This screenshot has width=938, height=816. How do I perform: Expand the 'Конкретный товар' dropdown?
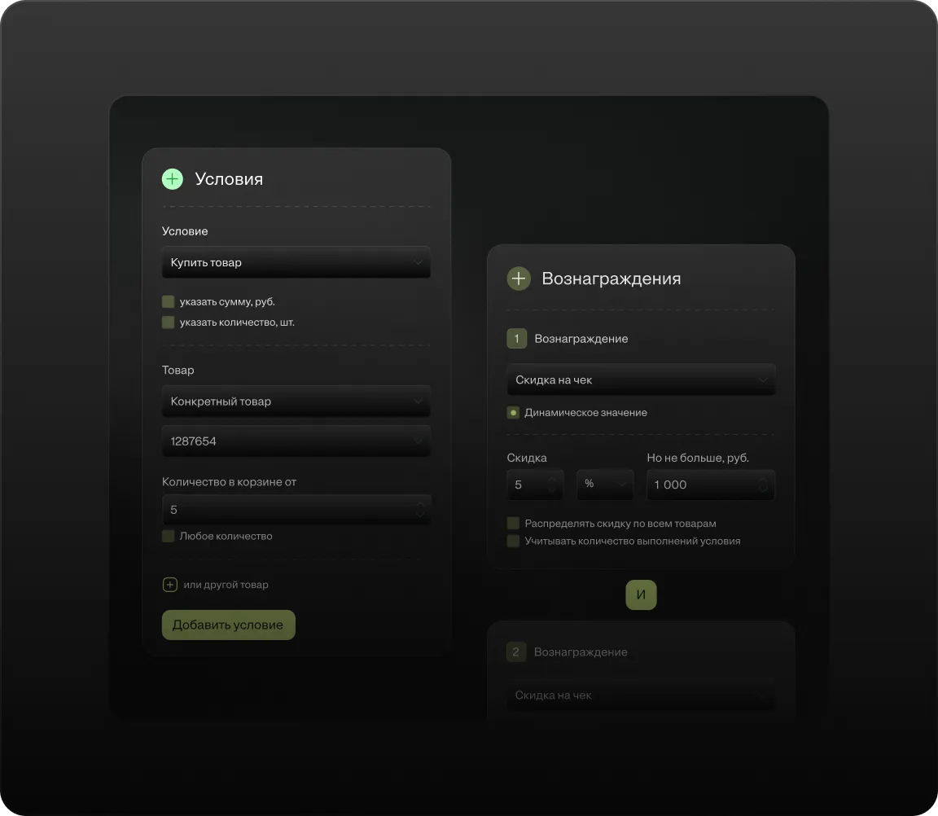point(296,401)
